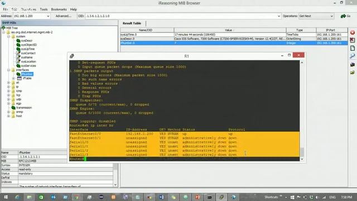Viewport: 357px width, 201px height.
Task: Click the MIB Tree root tree icon
Action: coord(3,28)
